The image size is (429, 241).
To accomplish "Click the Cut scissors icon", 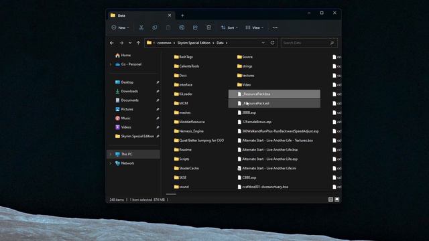I will point(141,27).
